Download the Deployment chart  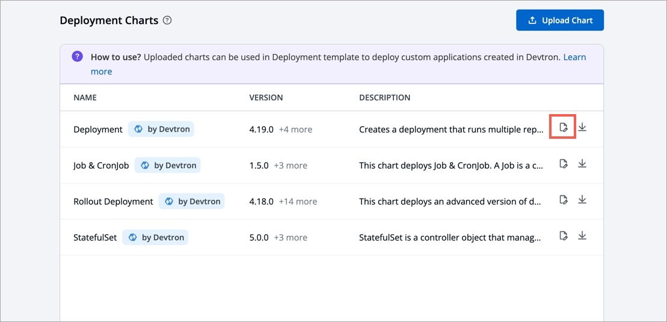(582, 127)
